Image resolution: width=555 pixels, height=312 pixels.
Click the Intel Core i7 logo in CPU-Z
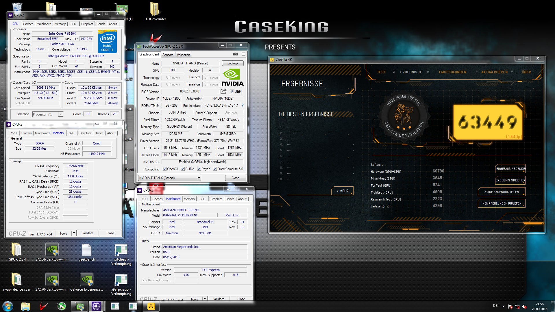coord(107,42)
